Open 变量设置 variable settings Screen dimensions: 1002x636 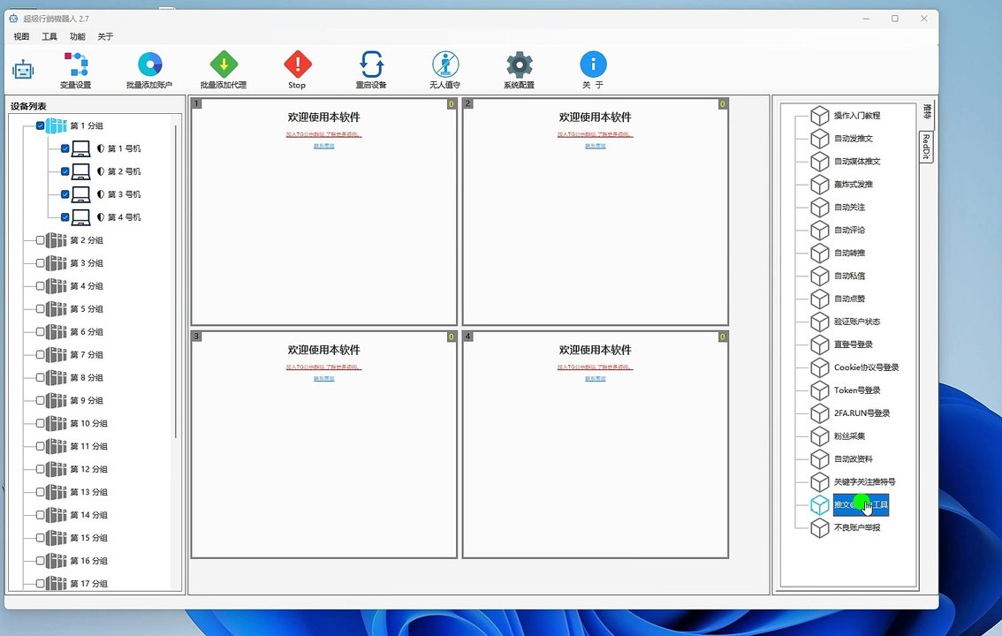(x=75, y=71)
